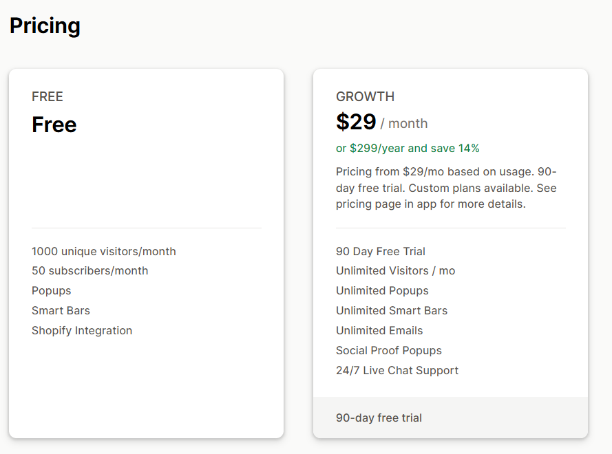Screen dimensions: 612x454
Task: Select the 24/7 Live Chat Support line
Action: (x=397, y=371)
